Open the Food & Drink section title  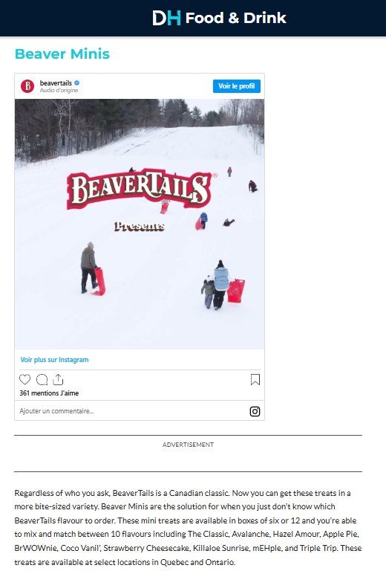tap(235, 18)
